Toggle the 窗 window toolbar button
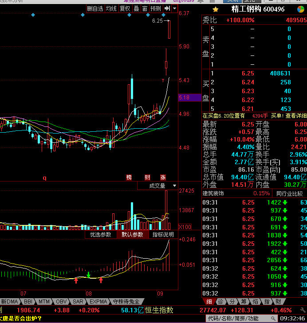The image size is (307, 323). click(145, 8)
